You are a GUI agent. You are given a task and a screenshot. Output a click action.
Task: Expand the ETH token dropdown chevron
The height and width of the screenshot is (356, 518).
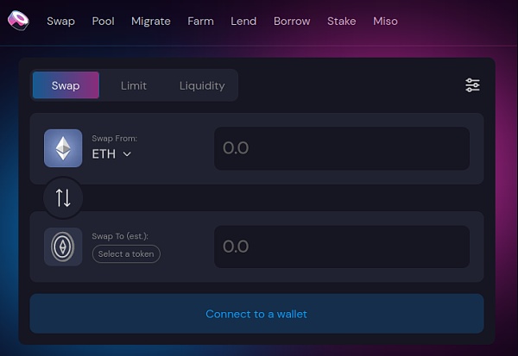(x=127, y=154)
